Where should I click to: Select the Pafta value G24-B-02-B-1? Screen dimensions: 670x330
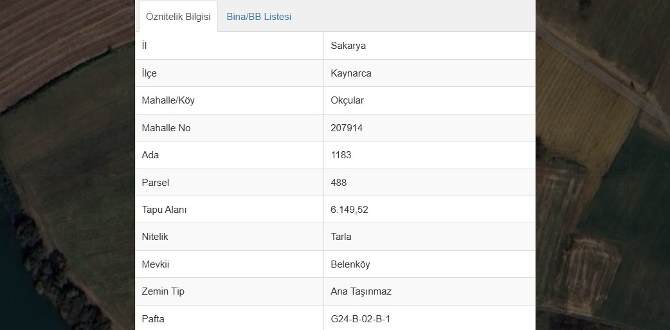tap(361, 319)
